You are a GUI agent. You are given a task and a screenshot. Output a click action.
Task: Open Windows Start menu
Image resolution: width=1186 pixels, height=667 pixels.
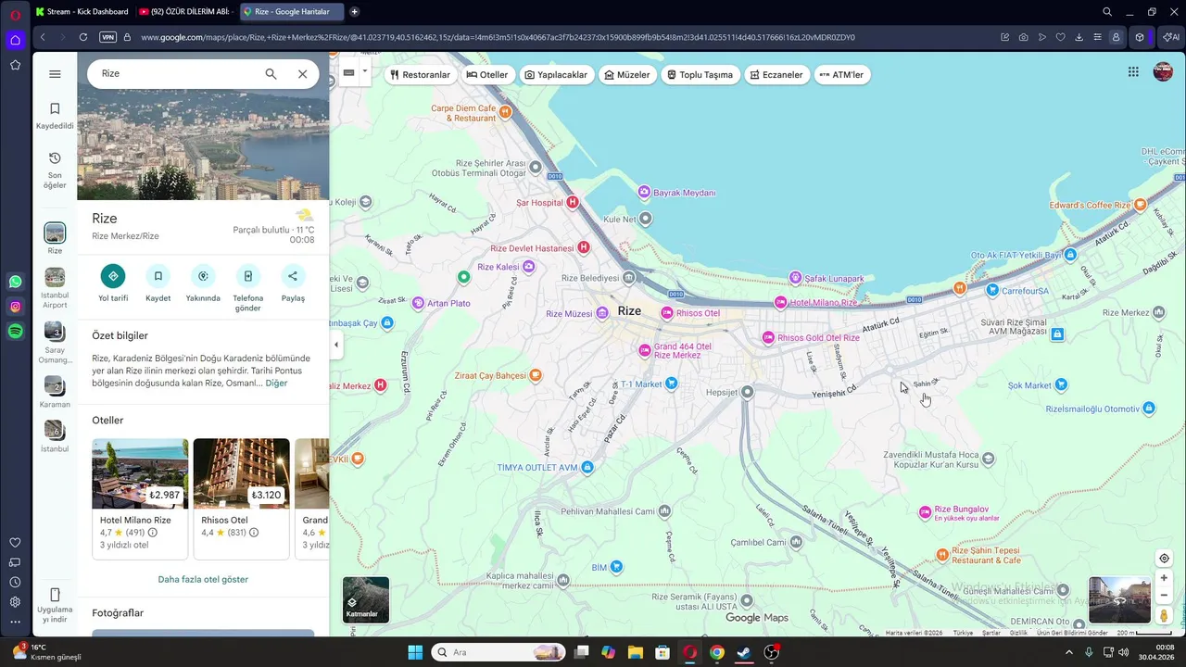tap(415, 652)
